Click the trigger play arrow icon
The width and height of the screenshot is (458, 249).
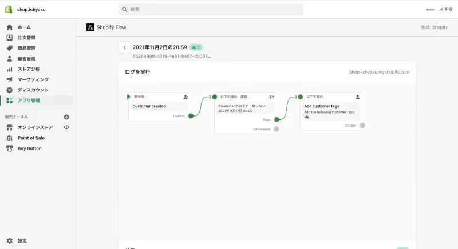tap(128, 97)
